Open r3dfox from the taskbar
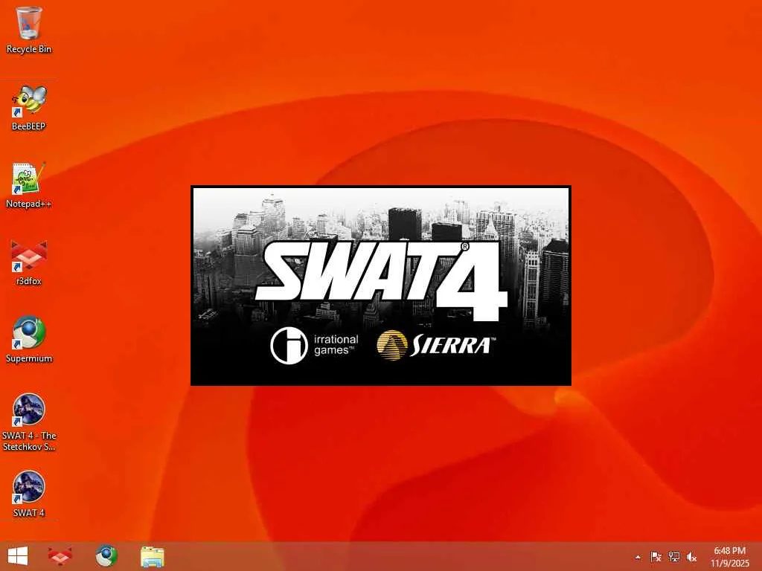The width and height of the screenshot is (762, 571). click(60, 556)
